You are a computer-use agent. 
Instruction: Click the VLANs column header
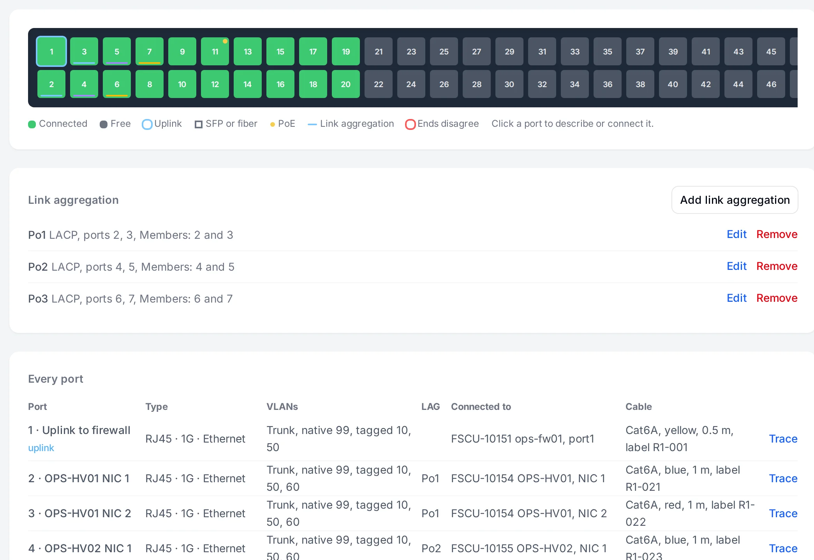[x=282, y=407]
